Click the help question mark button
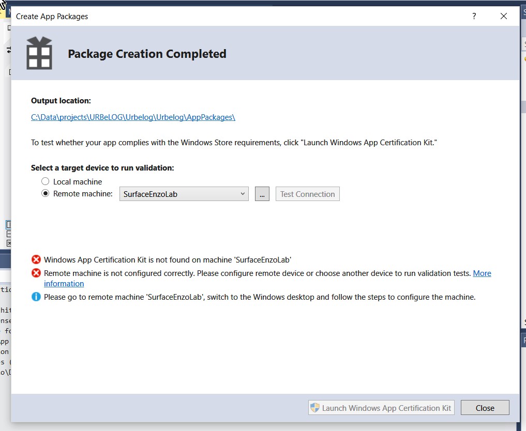526x431 pixels. [x=474, y=17]
